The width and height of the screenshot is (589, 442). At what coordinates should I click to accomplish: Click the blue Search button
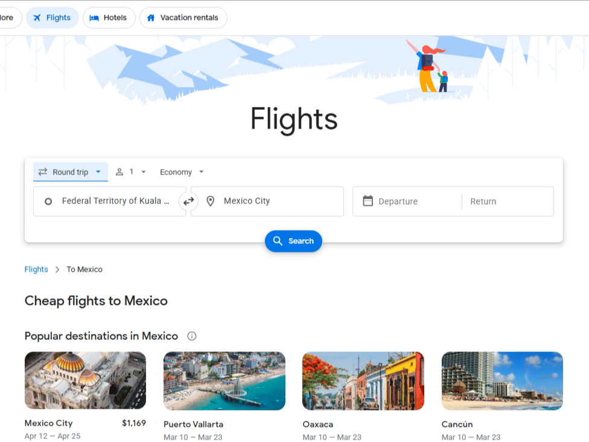(x=293, y=241)
